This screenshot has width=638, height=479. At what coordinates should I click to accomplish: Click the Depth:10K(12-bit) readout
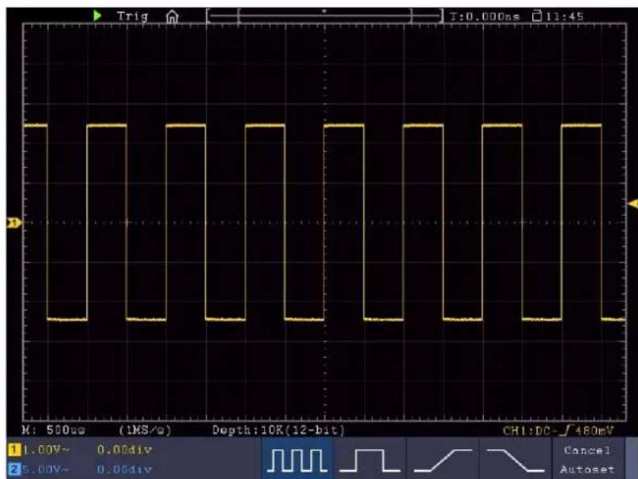tap(279, 431)
